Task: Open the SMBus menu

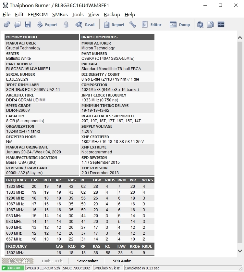Action: (60, 15)
